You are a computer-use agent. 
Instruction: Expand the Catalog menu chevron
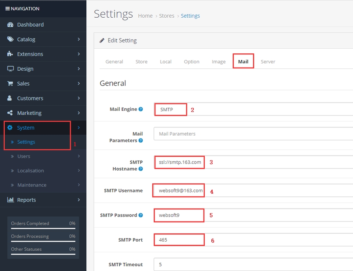click(x=79, y=39)
